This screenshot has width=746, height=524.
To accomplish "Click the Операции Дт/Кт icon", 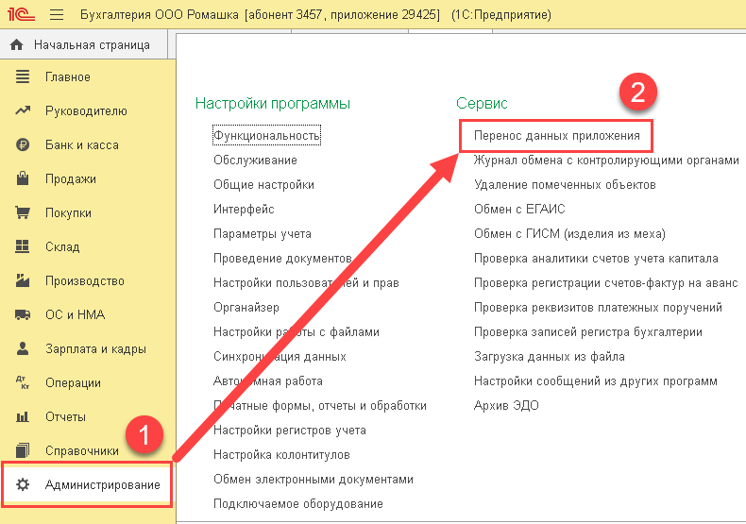I will 23,382.
